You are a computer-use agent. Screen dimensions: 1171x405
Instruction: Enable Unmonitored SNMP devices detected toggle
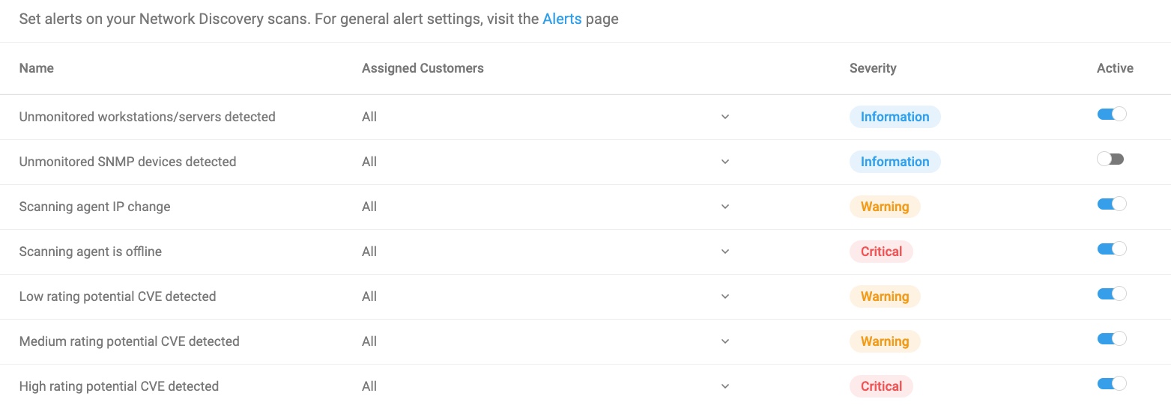click(x=1110, y=159)
